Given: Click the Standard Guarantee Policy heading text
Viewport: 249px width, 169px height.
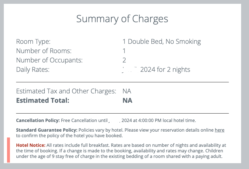Looking at the screenshot, I should [47, 130].
